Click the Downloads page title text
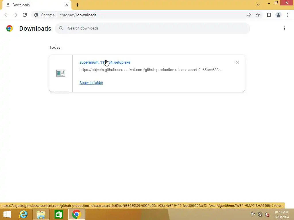 (35, 28)
